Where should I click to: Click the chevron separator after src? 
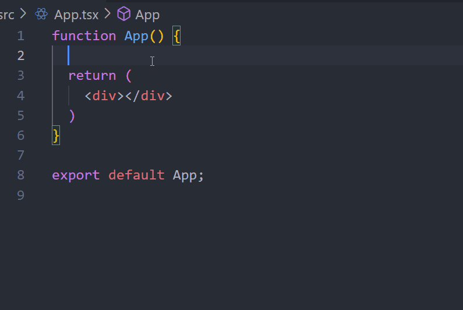pos(23,15)
